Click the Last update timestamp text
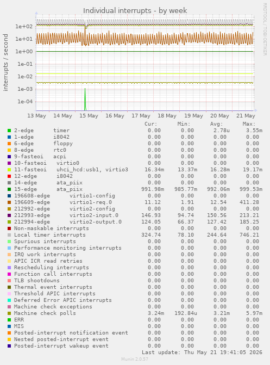The height and width of the screenshot is (365, 270). click(202, 352)
